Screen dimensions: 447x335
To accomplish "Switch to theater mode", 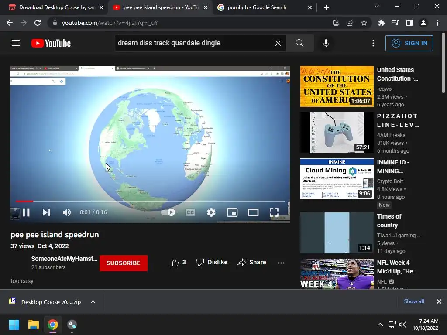I will (x=253, y=212).
